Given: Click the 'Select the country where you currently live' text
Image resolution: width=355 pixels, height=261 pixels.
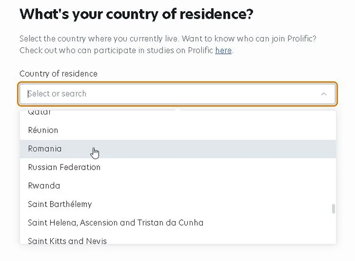Looking at the screenshot, I should point(99,39).
